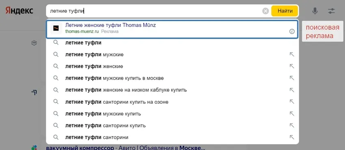This screenshot has height=150, width=345.
Task: Select suggestion летние туфли мужские
Action: click(x=172, y=54)
